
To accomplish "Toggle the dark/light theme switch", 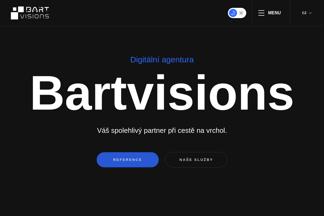I will [237, 13].
